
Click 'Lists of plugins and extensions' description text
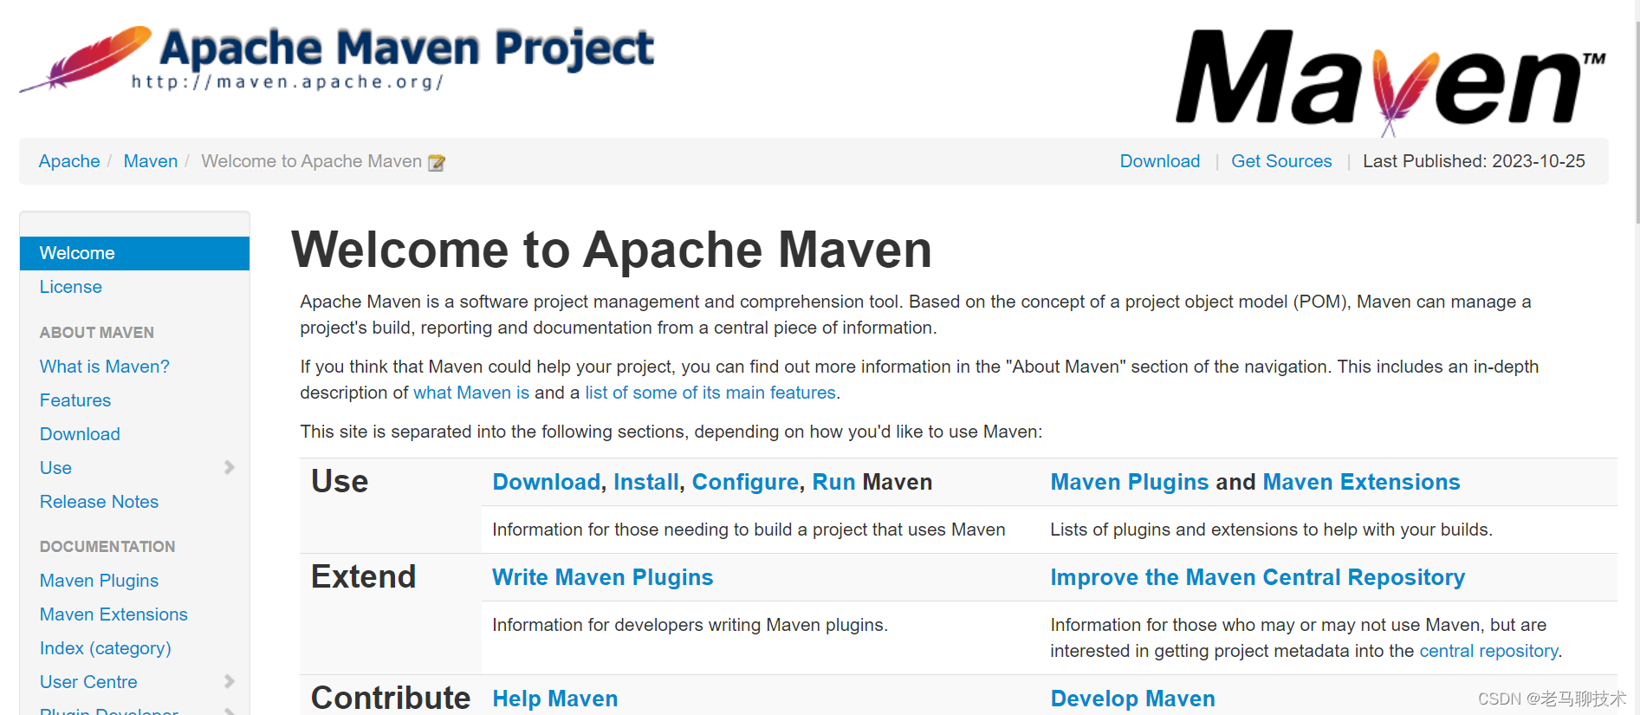(1271, 530)
